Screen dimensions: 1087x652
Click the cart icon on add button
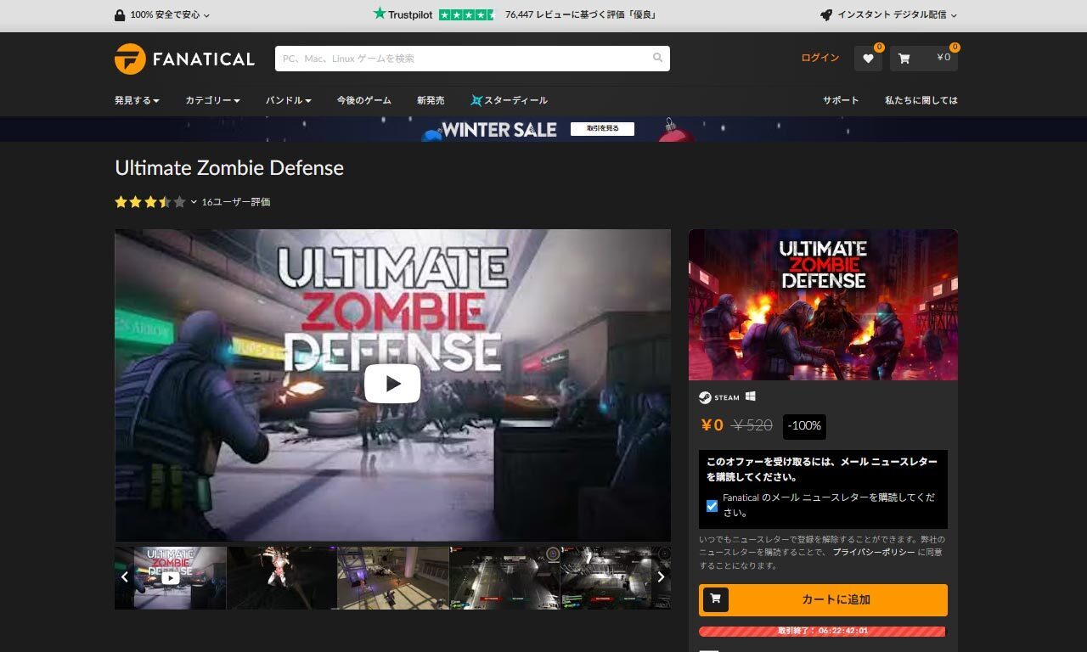(715, 599)
